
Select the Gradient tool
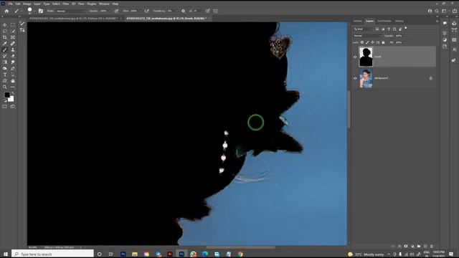(x=5, y=62)
